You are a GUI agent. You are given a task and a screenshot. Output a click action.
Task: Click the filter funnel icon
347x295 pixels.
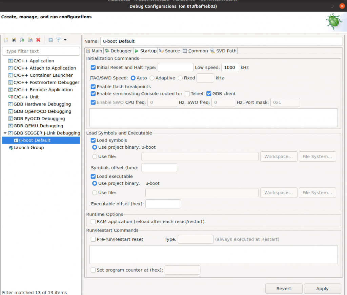pos(58,40)
